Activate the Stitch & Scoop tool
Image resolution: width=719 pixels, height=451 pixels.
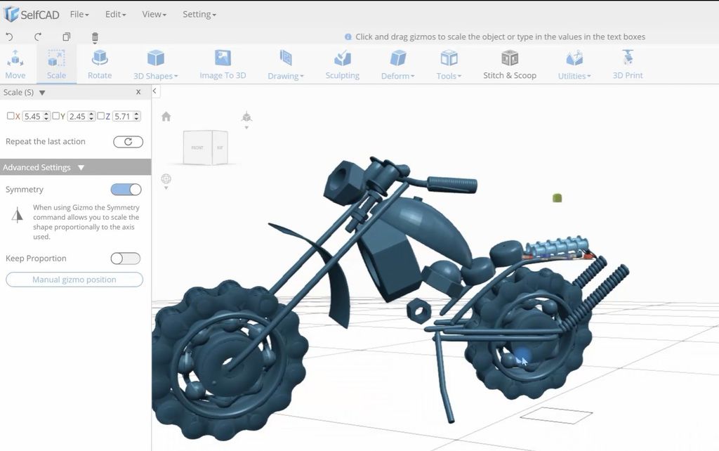pos(509,65)
